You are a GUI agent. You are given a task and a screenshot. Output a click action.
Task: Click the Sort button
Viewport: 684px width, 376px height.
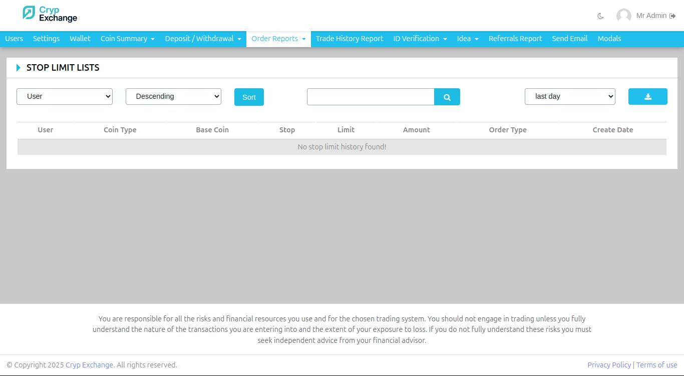click(249, 97)
